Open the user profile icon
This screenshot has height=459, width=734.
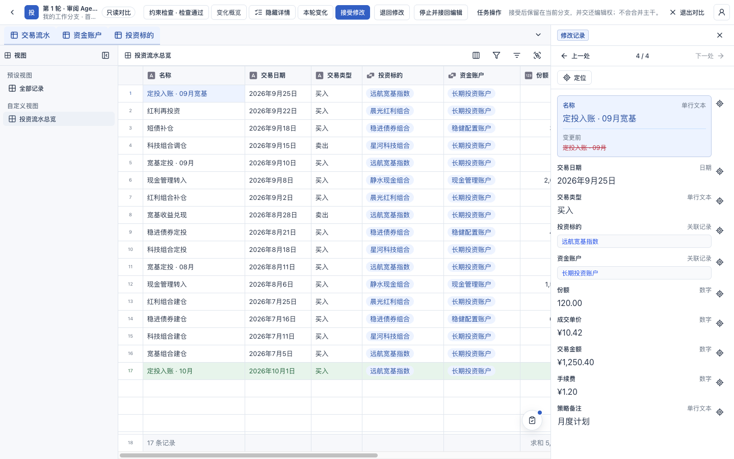(x=721, y=12)
